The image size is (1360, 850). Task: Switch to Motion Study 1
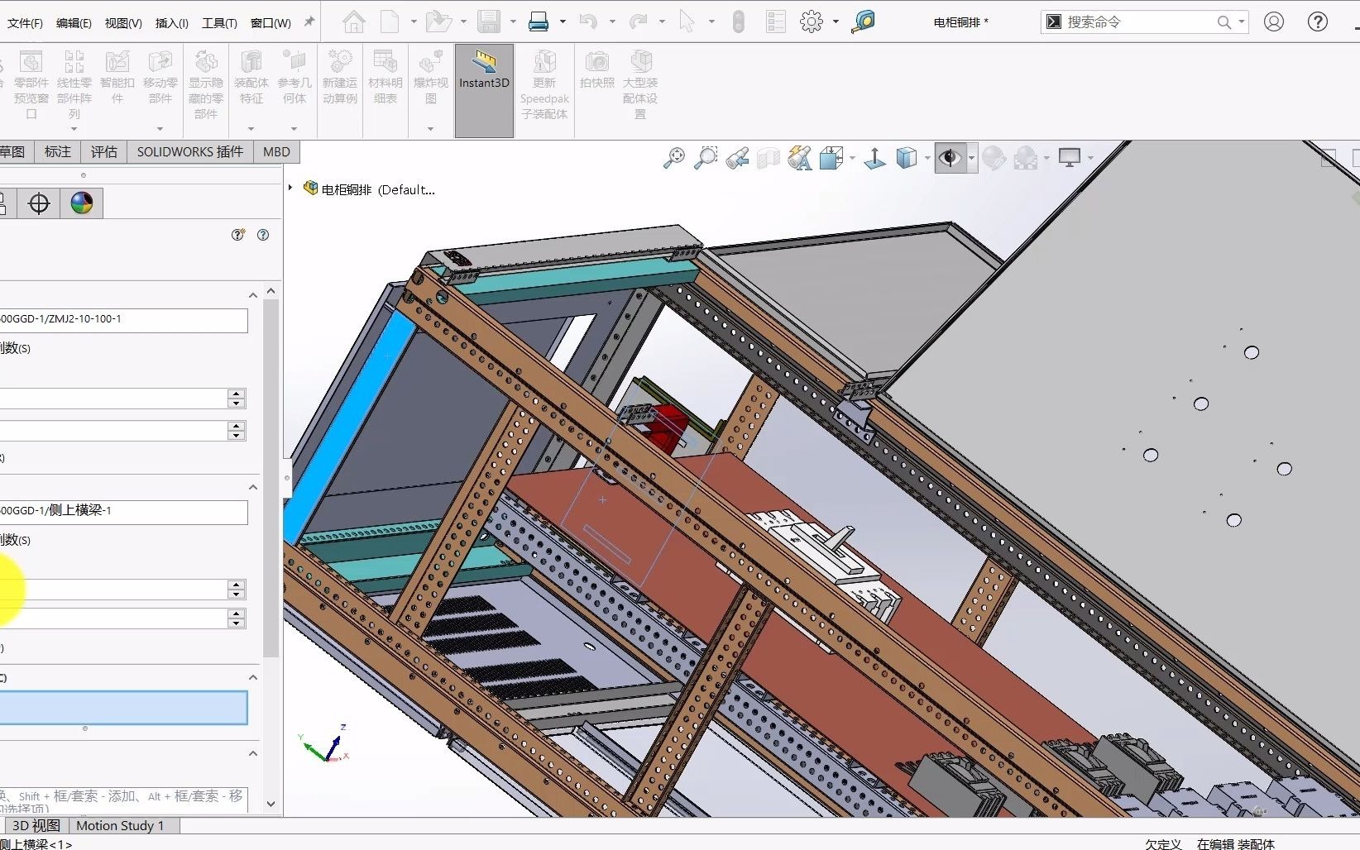pyautogui.click(x=121, y=825)
